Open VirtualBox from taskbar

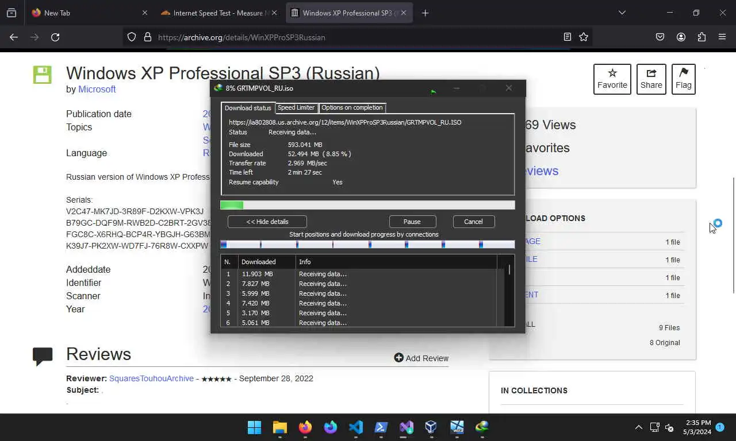431,427
